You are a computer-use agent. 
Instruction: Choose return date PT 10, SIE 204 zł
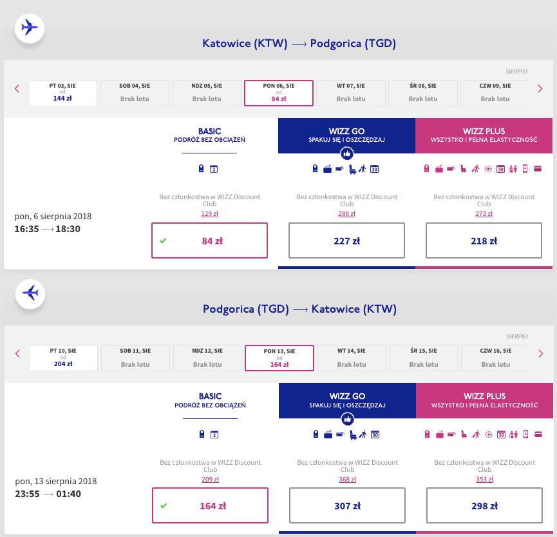(64, 358)
